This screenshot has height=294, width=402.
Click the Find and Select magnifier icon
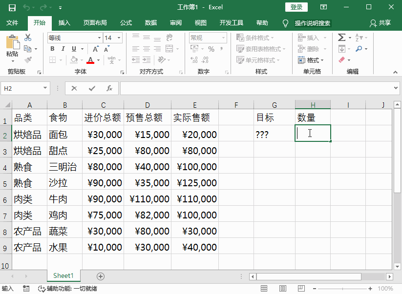point(359,49)
